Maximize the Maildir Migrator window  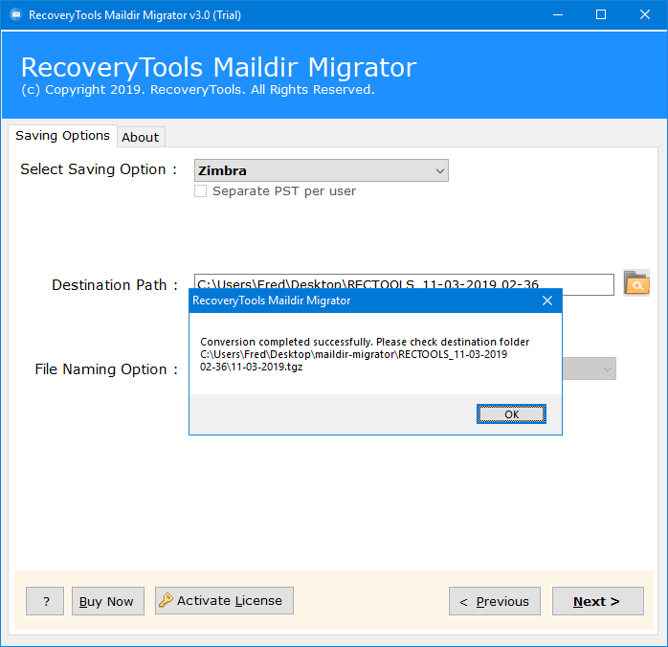601,15
